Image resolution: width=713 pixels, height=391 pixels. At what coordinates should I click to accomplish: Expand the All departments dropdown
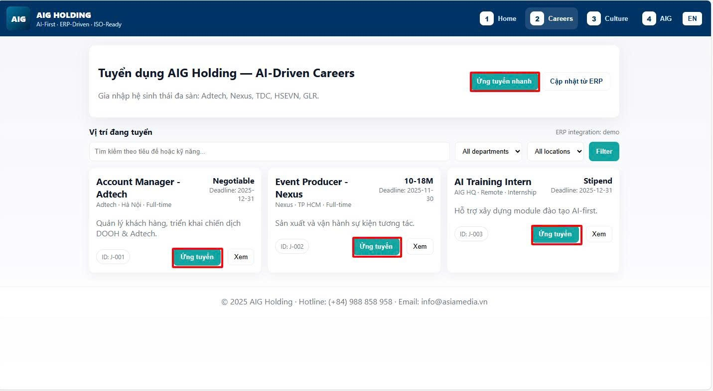[488, 151]
